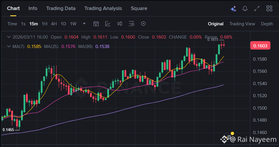Click the 0.1465 low price marker
279x147 pixels.
point(8,130)
